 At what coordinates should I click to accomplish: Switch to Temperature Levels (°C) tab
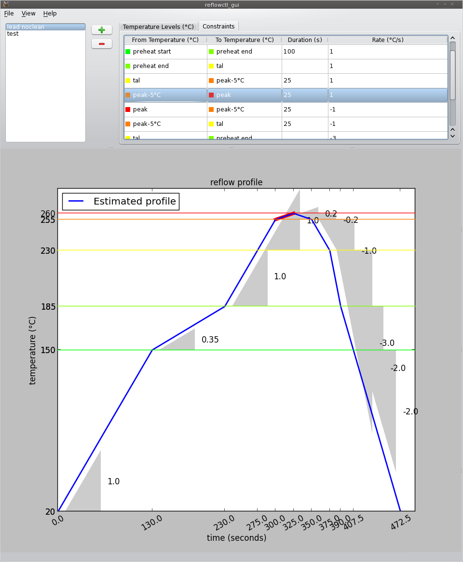click(x=158, y=27)
